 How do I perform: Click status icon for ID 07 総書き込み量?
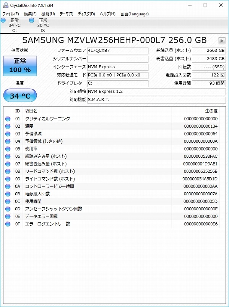[x=8, y=164]
